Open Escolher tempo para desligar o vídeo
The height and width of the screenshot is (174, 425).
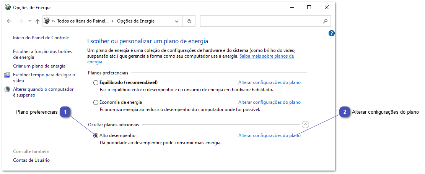pos(44,77)
